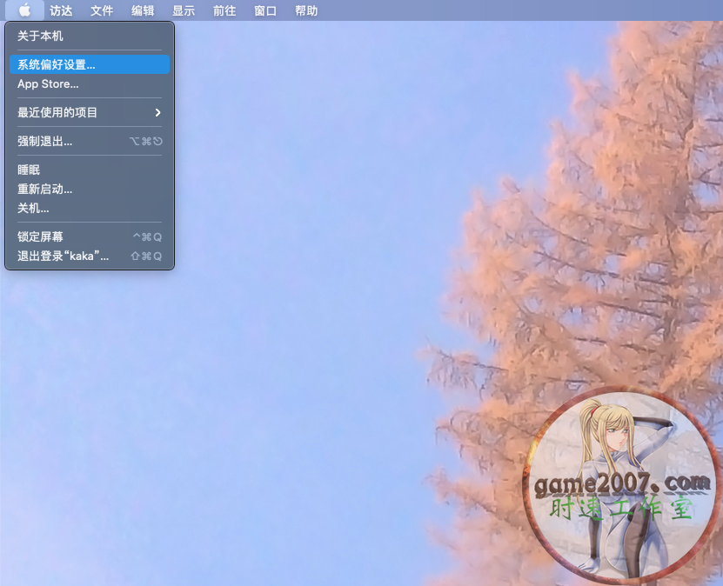The height and width of the screenshot is (586, 723).
Task: Choose 强制退出 (Force Quit) menu entry
Action: pos(45,141)
